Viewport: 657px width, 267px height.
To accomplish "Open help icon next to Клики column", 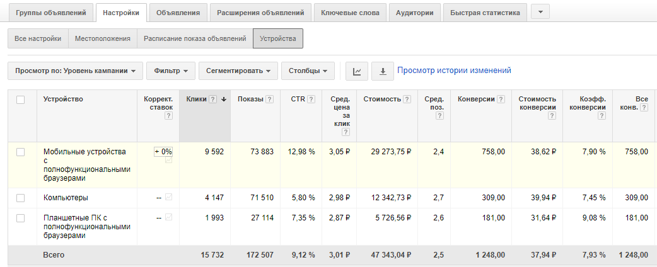I will [x=213, y=99].
